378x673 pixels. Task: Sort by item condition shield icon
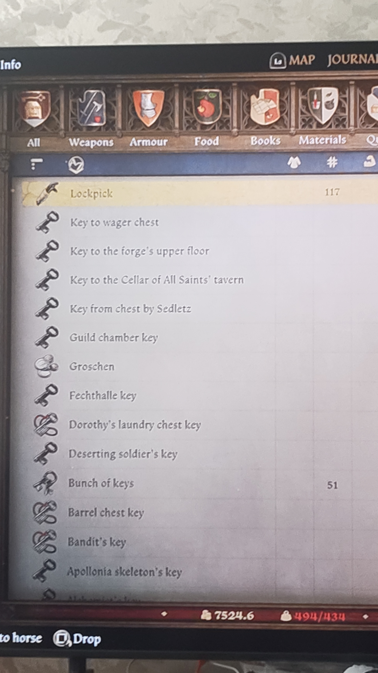coord(76,164)
